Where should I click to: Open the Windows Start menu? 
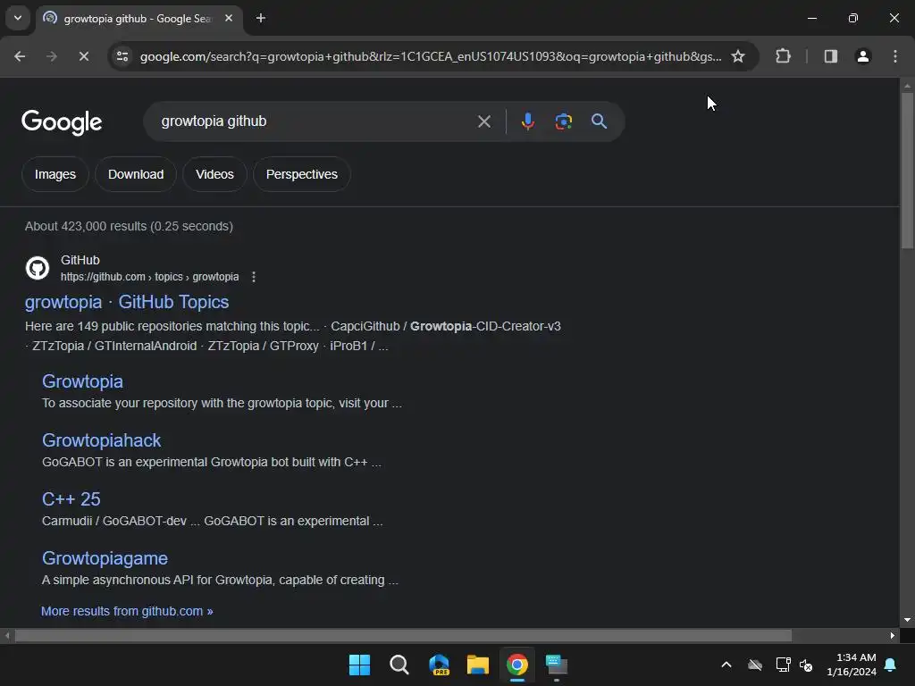click(x=359, y=665)
